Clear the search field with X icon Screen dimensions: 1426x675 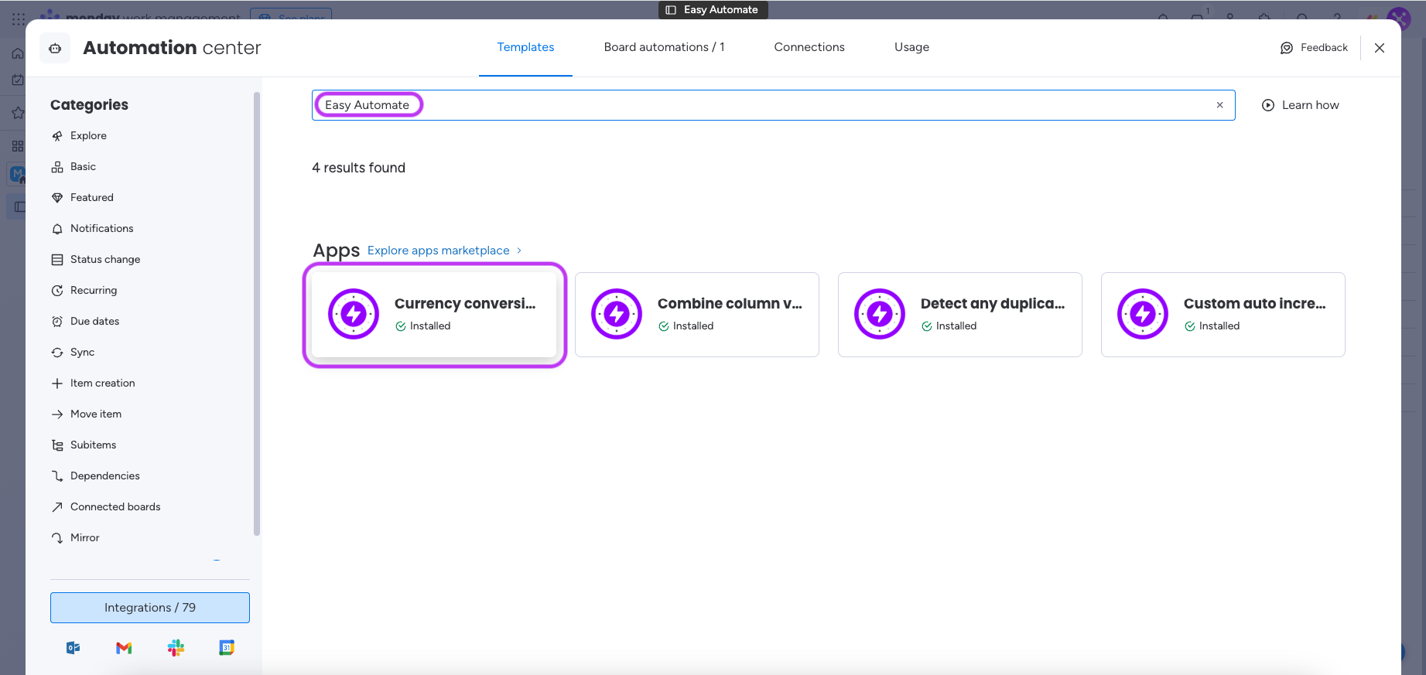[x=1219, y=105]
